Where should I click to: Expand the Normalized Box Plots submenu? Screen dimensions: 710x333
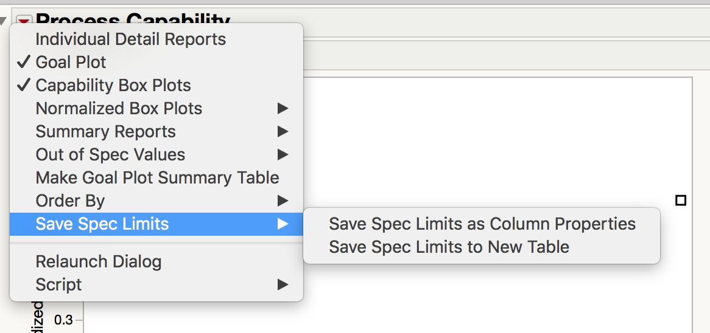click(119, 109)
